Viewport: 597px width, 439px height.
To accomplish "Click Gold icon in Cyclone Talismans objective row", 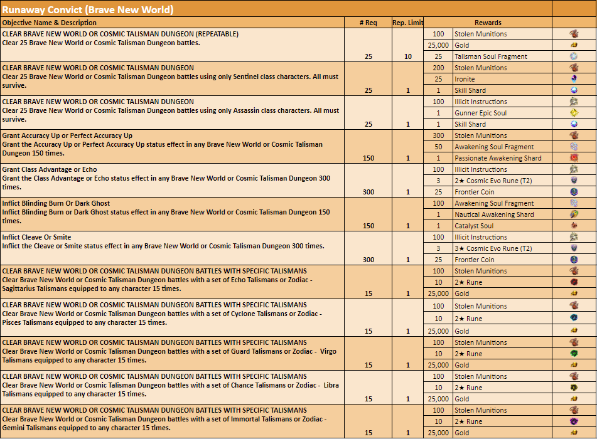I will pyautogui.click(x=574, y=331).
